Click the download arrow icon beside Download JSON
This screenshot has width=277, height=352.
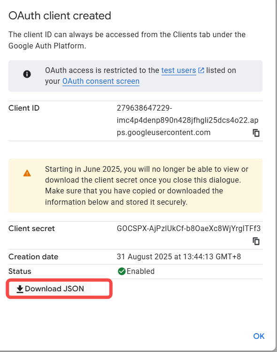20,289
